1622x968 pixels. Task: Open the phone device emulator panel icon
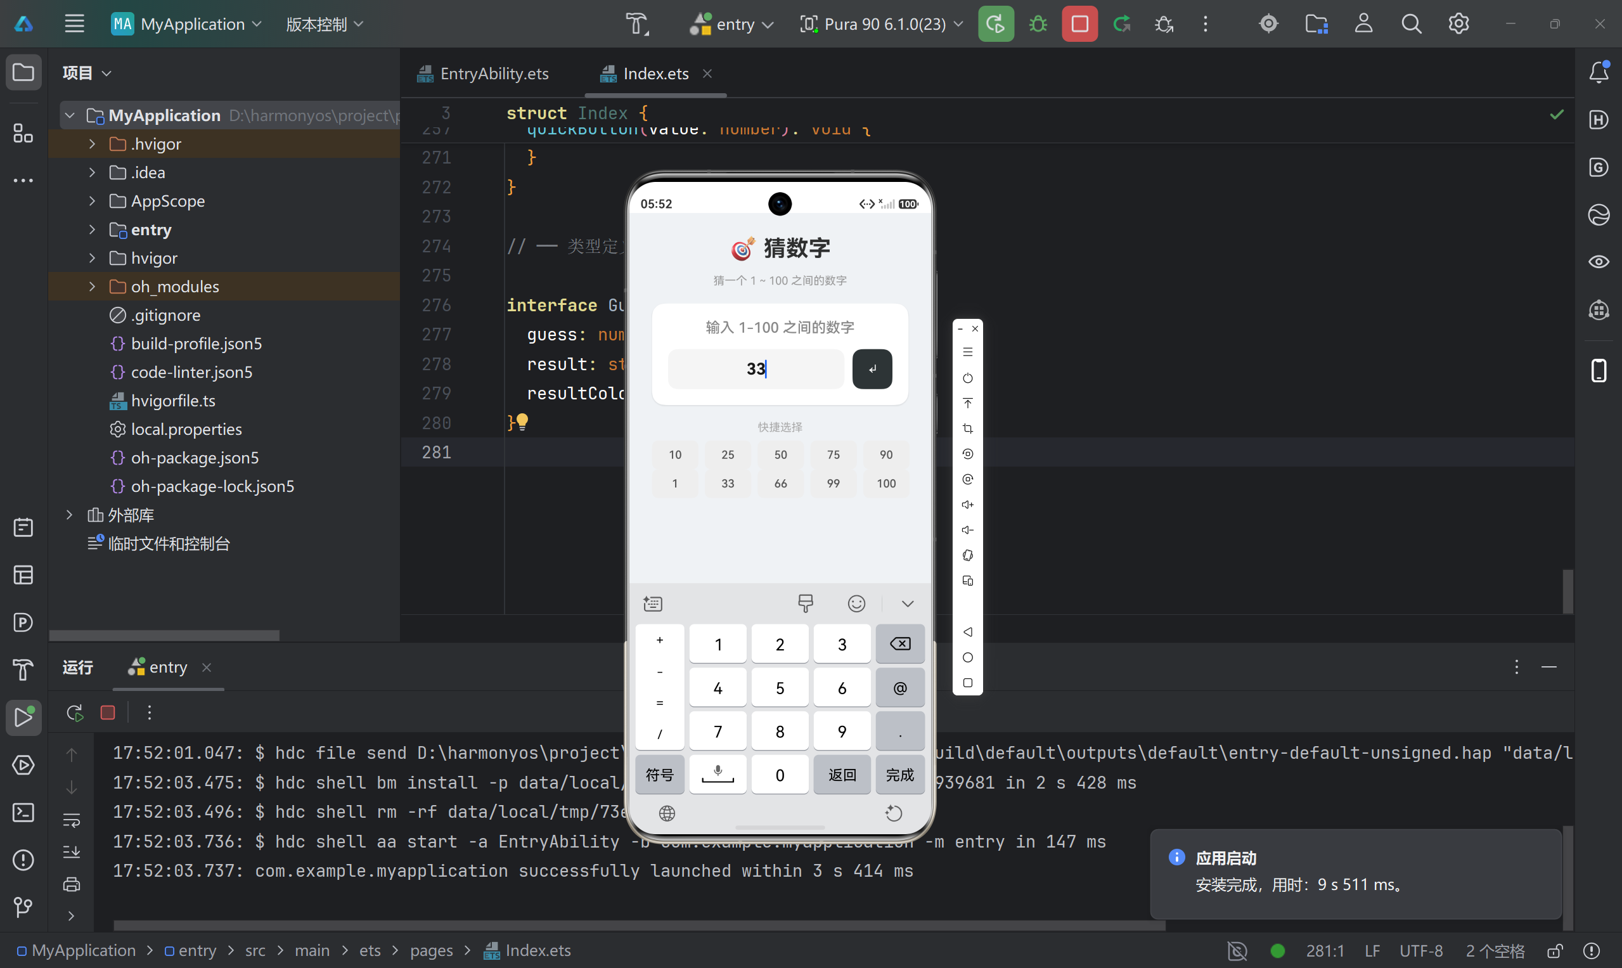click(1599, 370)
